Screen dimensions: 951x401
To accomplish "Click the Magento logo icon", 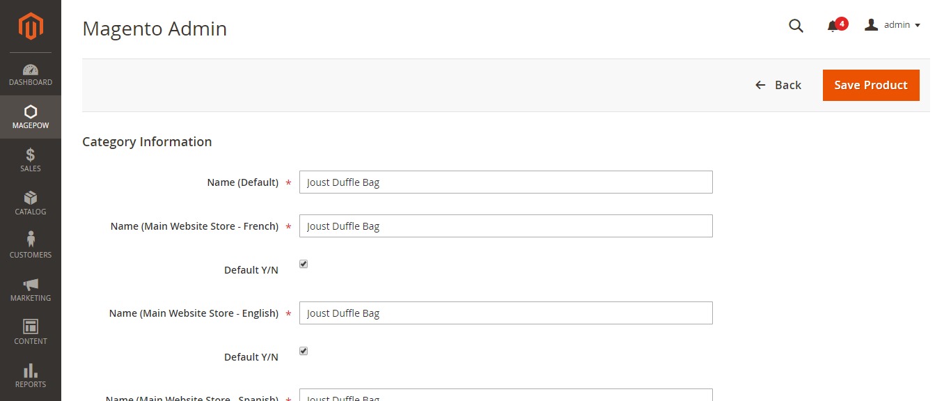I will click(x=31, y=26).
